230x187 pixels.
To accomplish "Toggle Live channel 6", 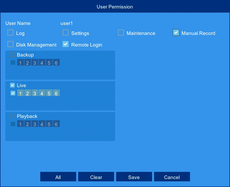I will tap(56, 93).
